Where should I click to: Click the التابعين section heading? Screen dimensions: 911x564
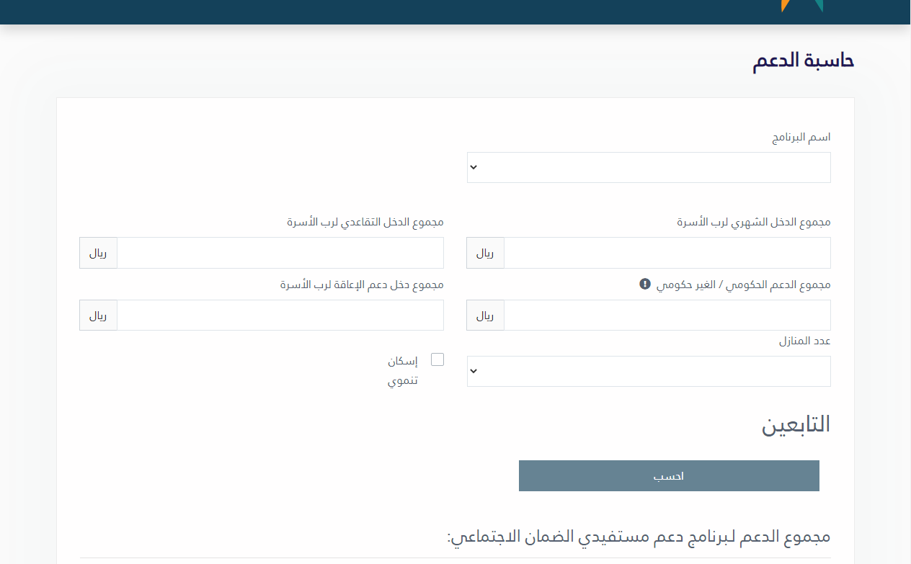pos(796,425)
